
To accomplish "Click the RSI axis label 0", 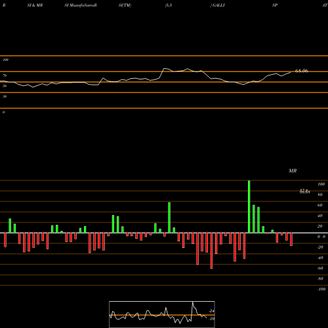I will [x=3, y=112].
